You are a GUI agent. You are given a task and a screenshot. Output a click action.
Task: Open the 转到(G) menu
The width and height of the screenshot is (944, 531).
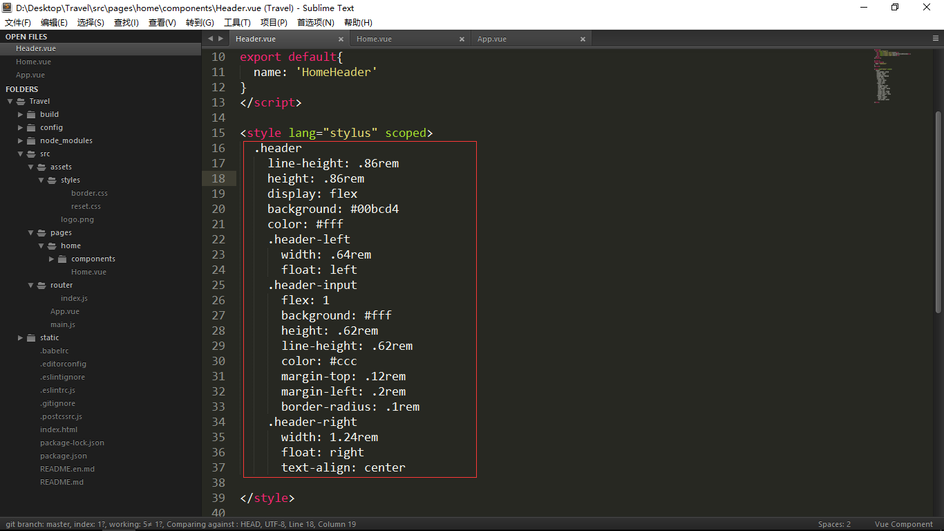coord(200,23)
